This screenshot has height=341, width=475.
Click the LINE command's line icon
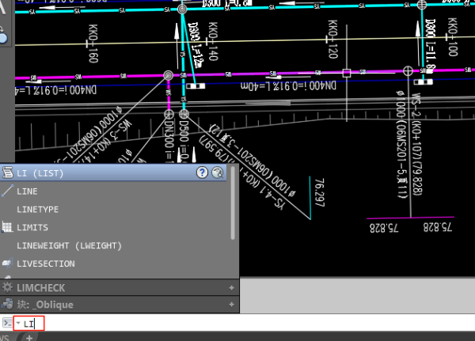coord(7,191)
